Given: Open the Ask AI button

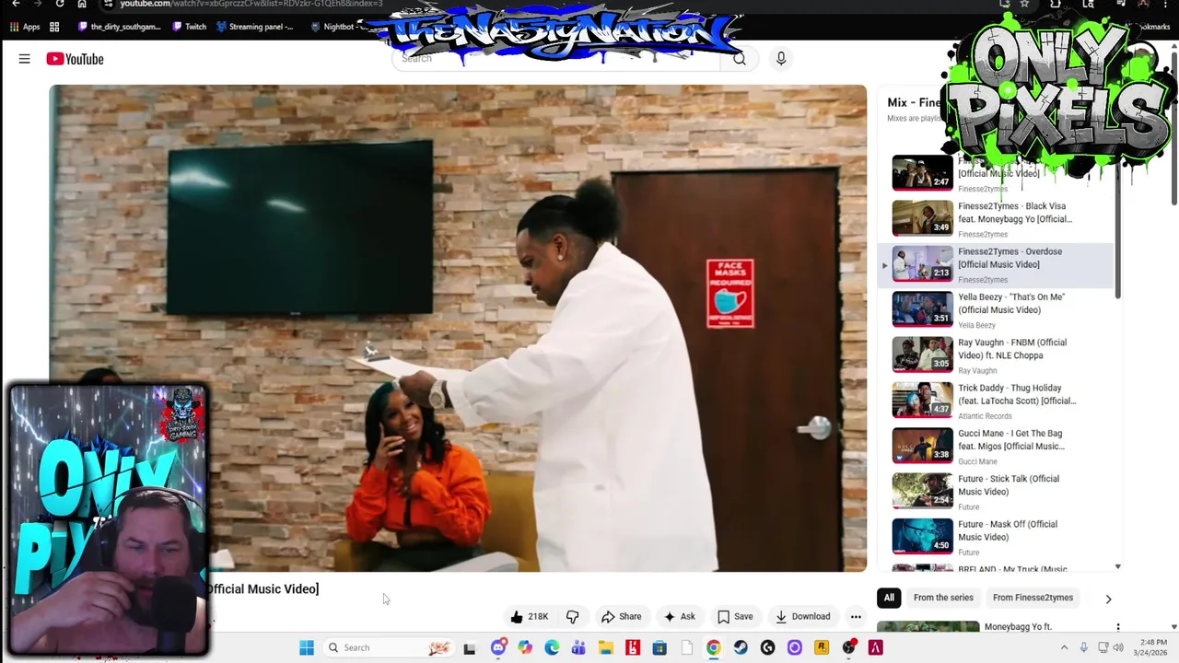Looking at the screenshot, I should click(x=680, y=616).
